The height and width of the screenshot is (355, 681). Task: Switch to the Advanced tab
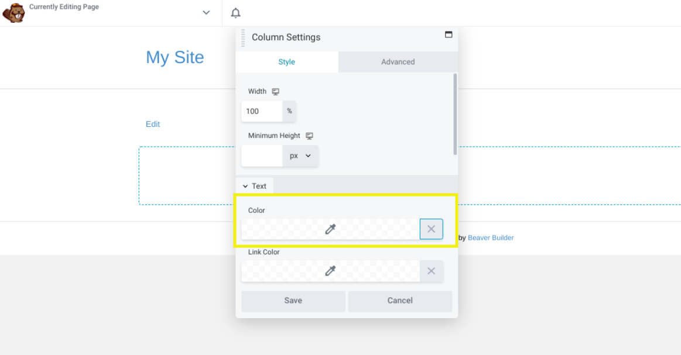click(x=398, y=62)
